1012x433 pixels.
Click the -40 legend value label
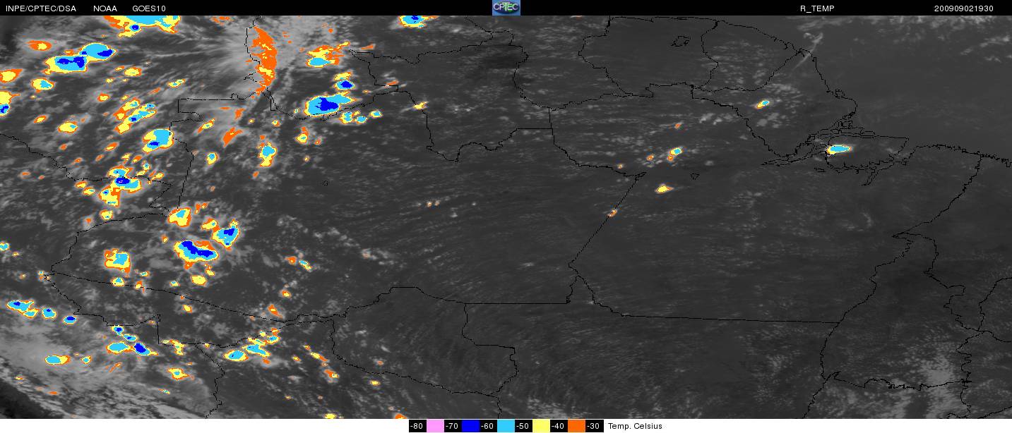[x=559, y=426]
